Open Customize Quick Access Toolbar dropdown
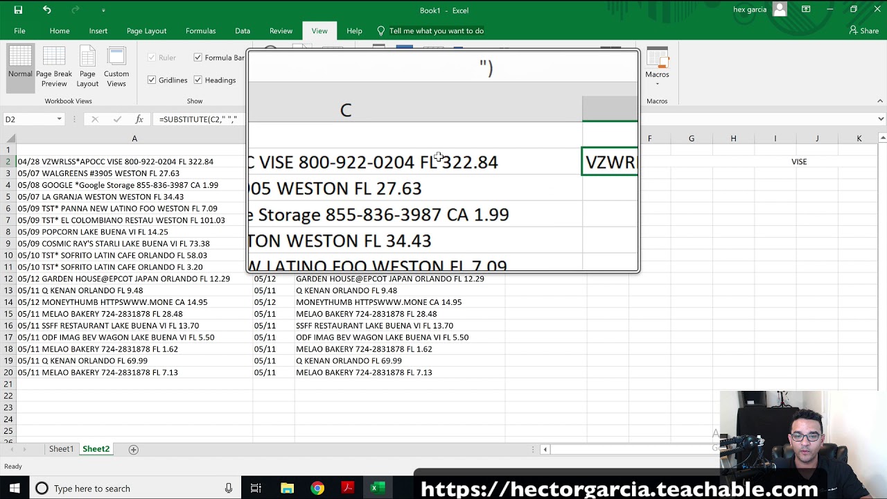This screenshot has height=499, width=887. click(103, 10)
